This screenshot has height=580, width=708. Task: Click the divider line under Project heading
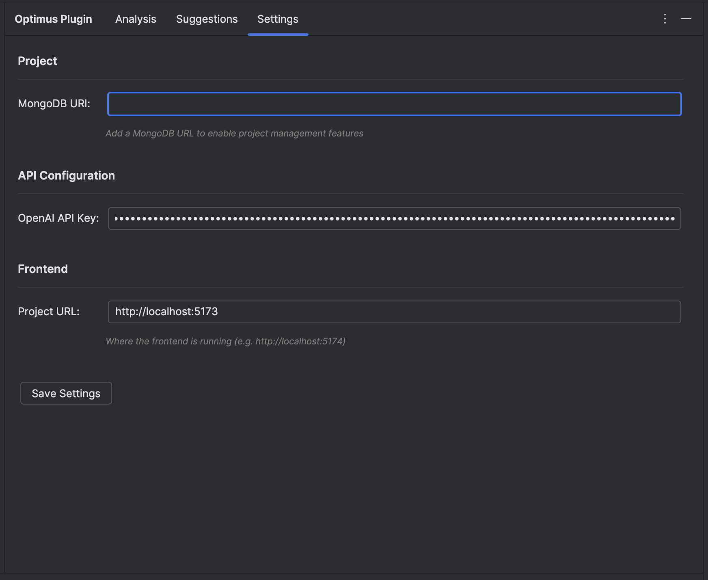point(350,79)
